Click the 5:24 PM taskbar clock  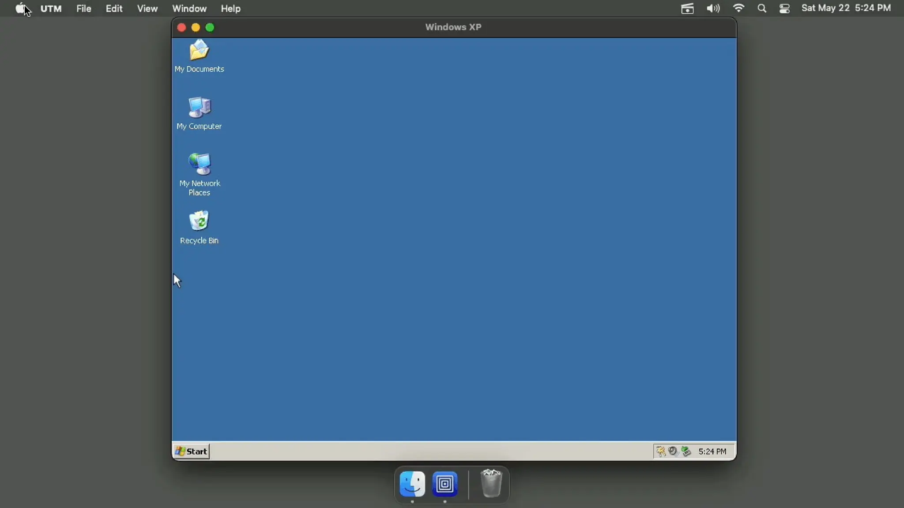point(712,452)
